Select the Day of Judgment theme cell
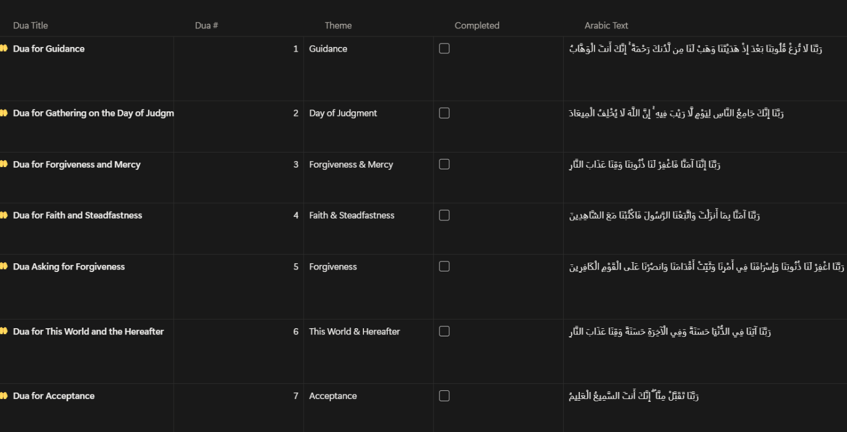The image size is (847, 432). (343, 113)
